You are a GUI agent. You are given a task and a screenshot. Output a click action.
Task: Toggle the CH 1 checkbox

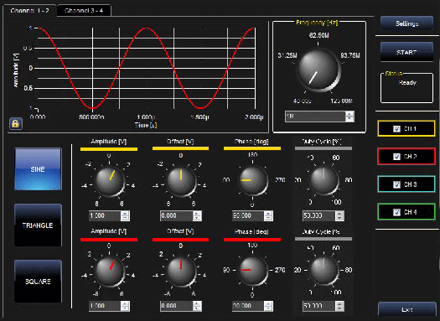point(396,129)
